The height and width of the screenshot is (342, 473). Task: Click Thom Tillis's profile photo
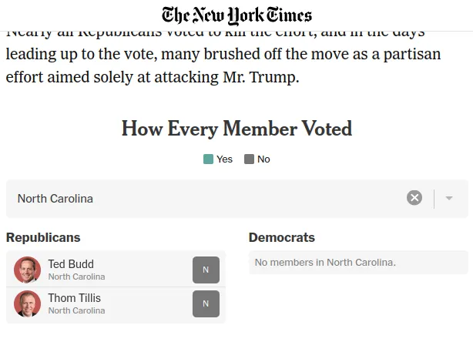[x=27, y=303]
